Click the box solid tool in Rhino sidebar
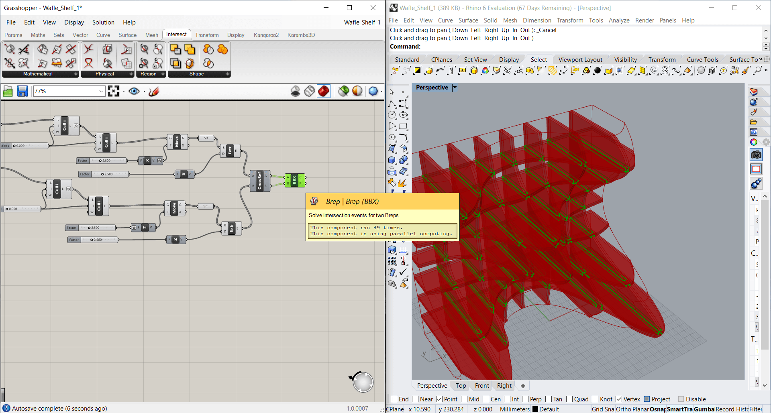The width and height of the screenshot is (771, 413). click(392, 160)
